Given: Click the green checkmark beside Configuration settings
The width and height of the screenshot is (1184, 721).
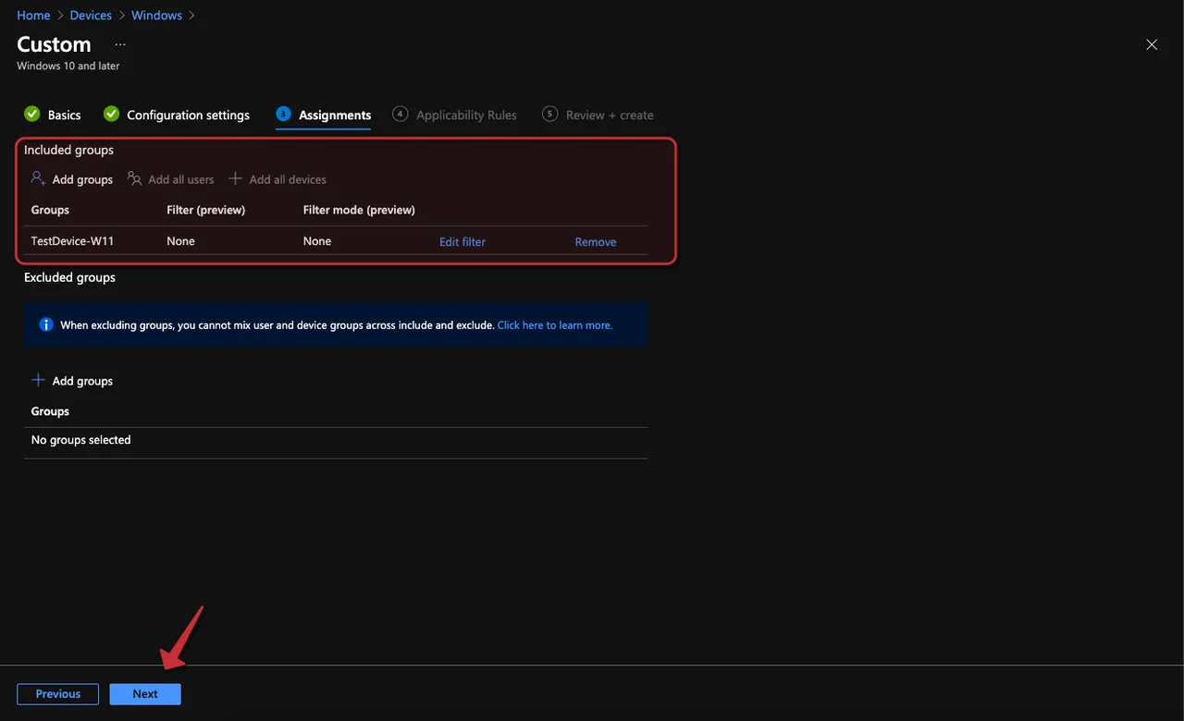Looking at the screenshot, I should (x=112, y=114).
